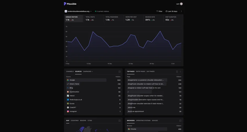
Task: Click the 13 Sep label on chart axis
Action: 89,64
